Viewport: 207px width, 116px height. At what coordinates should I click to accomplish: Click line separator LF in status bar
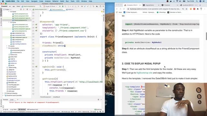(x=76, y=112)
